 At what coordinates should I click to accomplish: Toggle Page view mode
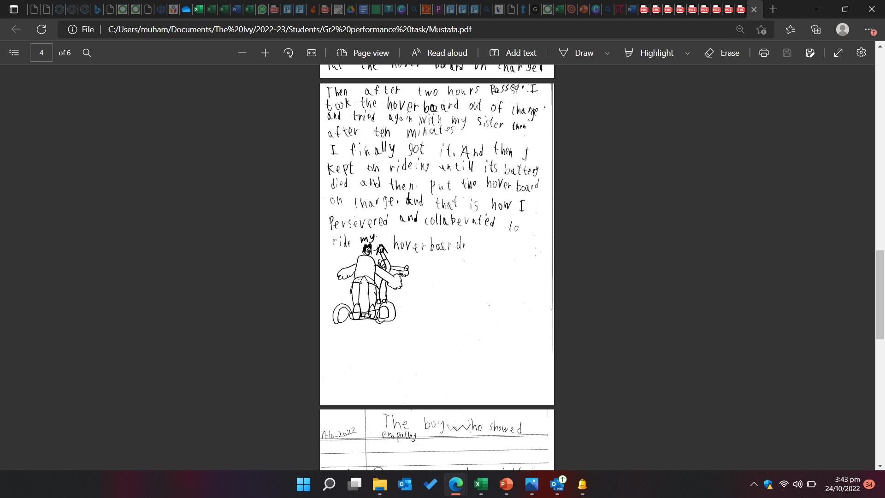pyautogui.click(x=363, y=53)
